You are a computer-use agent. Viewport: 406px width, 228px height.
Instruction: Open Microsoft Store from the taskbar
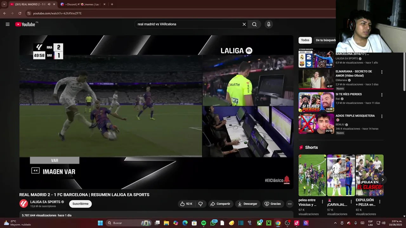point(194,223)
